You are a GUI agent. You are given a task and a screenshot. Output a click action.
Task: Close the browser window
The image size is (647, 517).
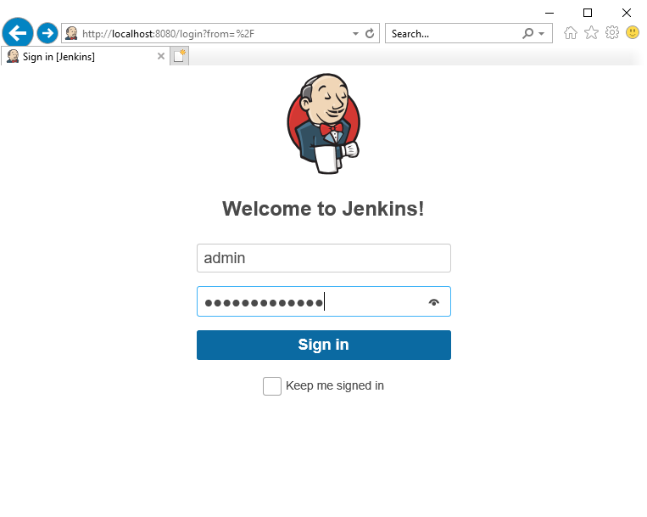coord(627,13)
